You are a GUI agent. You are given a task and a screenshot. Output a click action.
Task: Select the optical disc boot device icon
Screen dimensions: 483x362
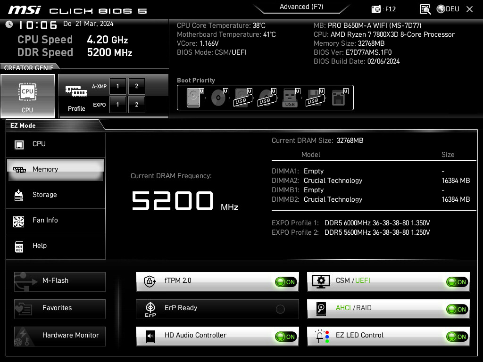[219, 98]
